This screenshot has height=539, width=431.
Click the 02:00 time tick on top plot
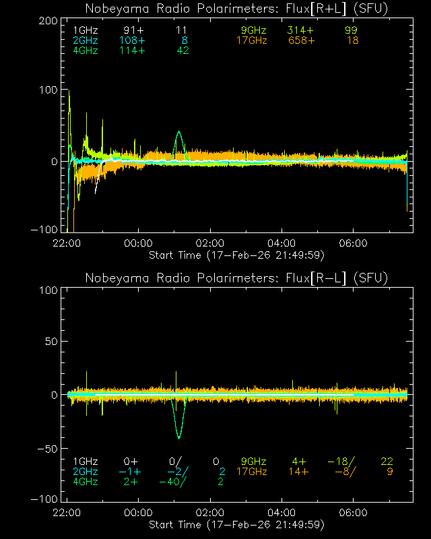(x=210, y=243)
